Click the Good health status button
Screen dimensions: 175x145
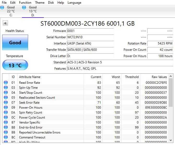(x=15, y=42)
